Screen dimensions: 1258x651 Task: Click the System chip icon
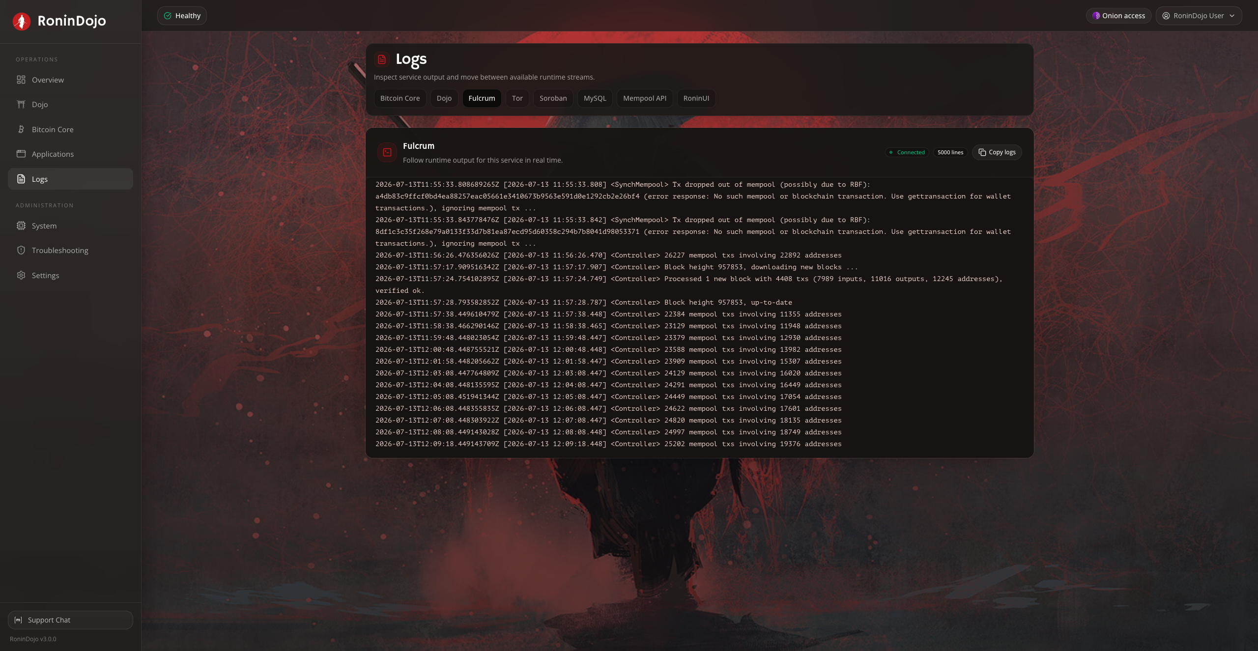click(x=21, y=226)
